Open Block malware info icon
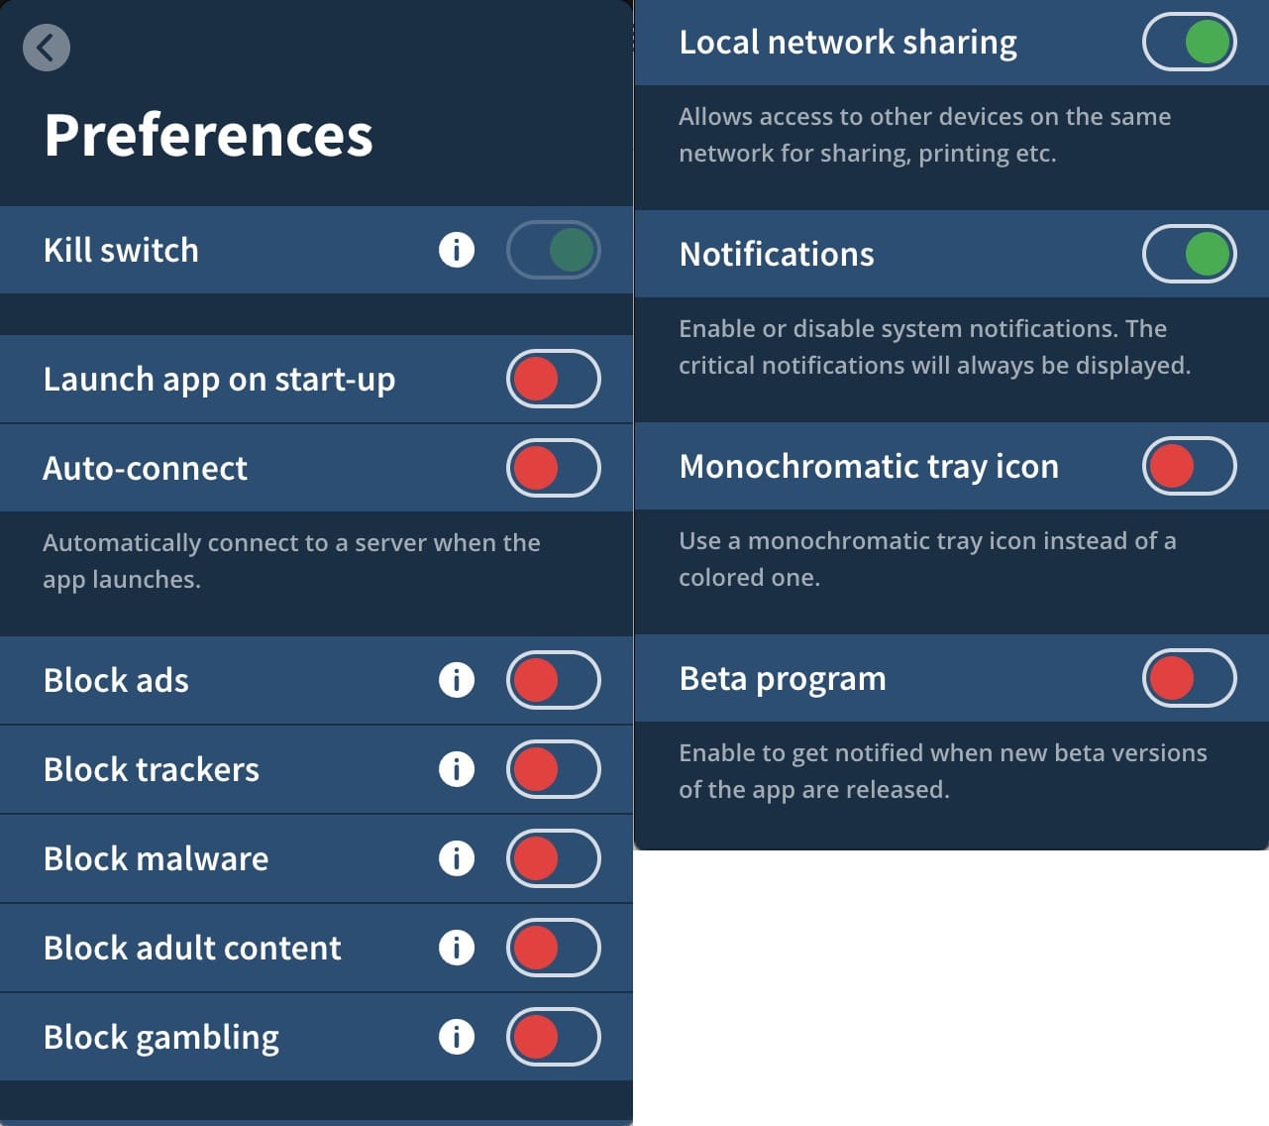Viewport: 1269px width, 1126px height. [x=457, y=858]
